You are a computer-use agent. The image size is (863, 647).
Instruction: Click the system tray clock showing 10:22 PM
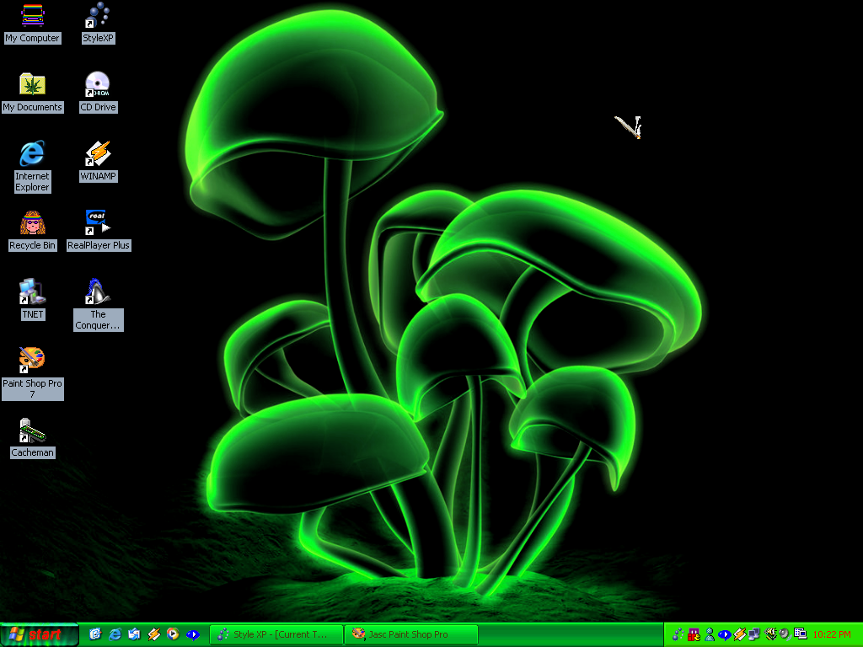coord(831,634)
